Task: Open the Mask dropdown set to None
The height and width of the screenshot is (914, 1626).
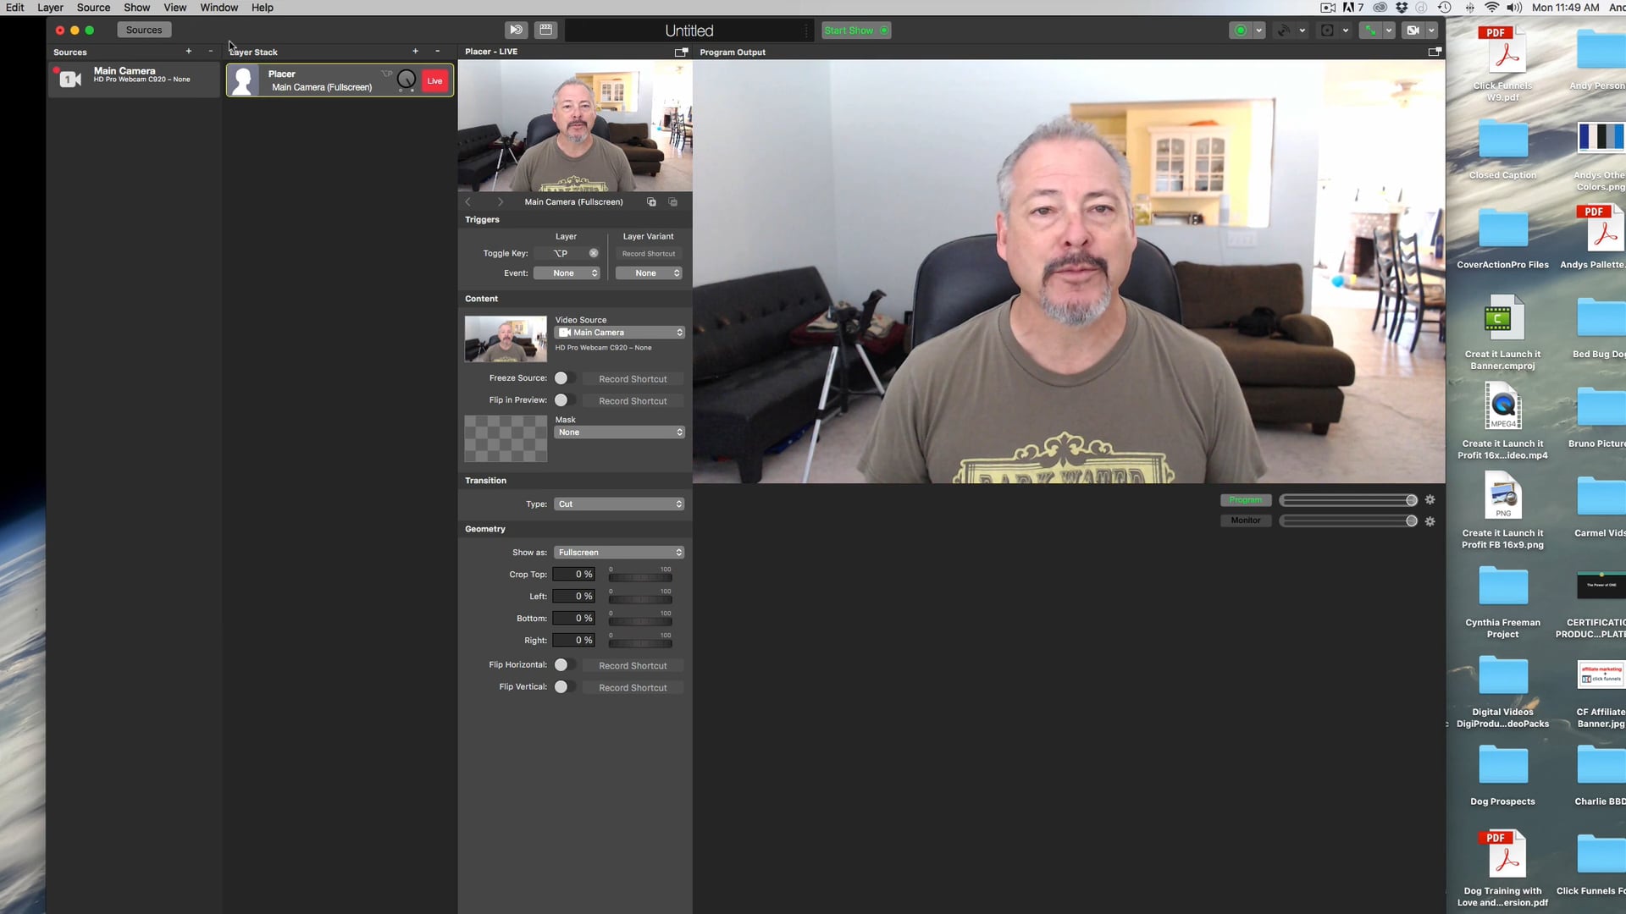Action: [x=619, y=432]
